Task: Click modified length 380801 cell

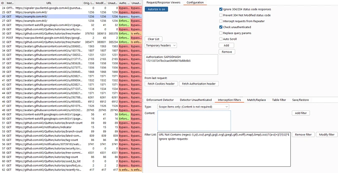Action: pos(101,42)
